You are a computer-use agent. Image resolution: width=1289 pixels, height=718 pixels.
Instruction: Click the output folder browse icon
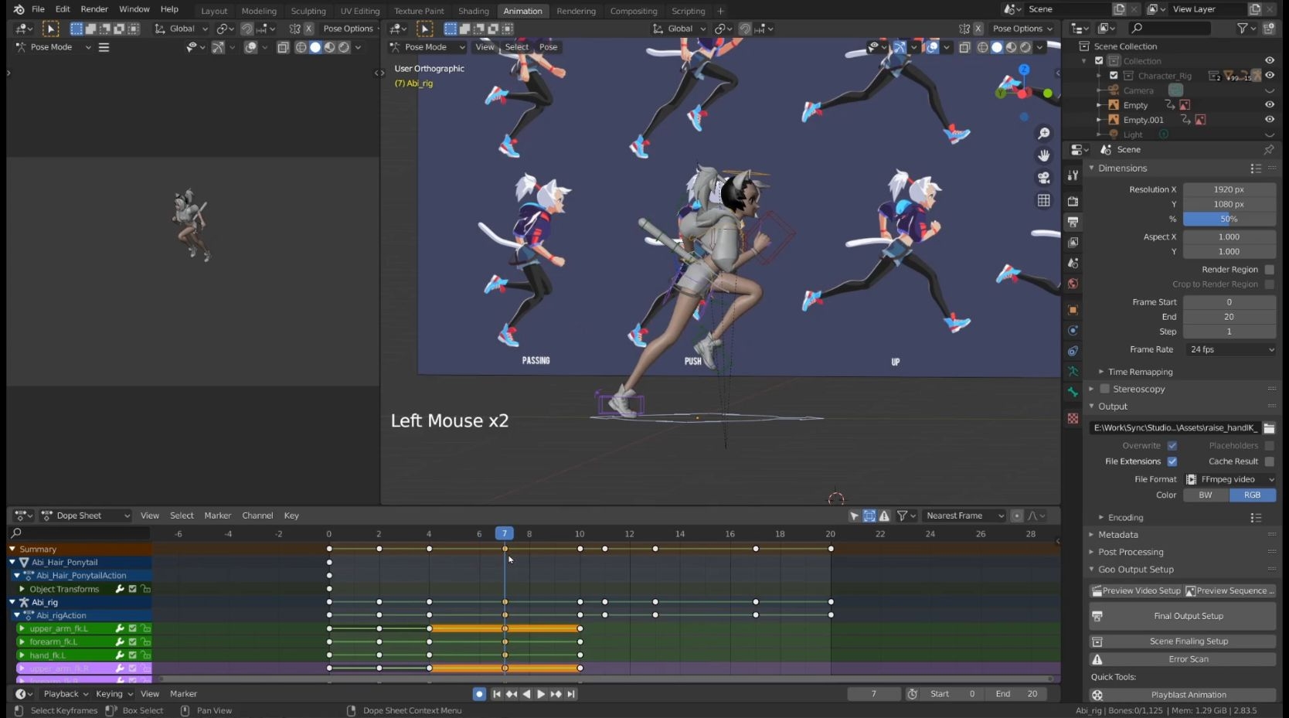[x=1269, y=427]
